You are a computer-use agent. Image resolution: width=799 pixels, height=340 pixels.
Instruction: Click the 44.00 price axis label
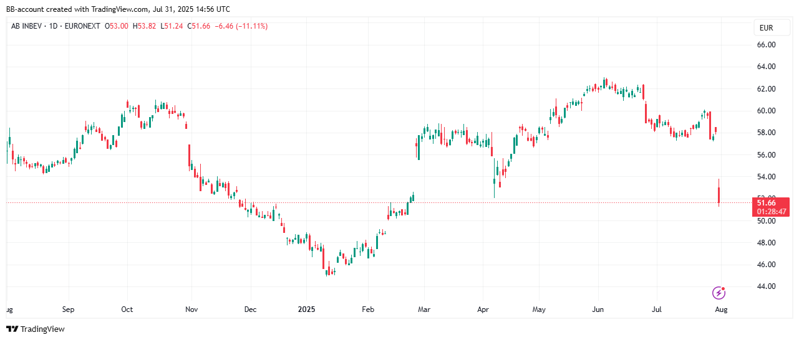(x=766, y=286)
